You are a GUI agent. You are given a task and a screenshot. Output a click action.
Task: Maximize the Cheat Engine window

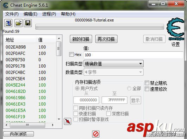pyautogui.click(x=163, y=4)
